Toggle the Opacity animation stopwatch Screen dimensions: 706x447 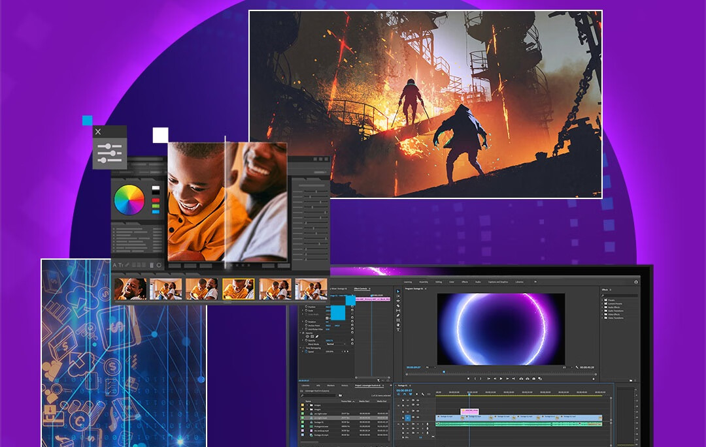306,341
